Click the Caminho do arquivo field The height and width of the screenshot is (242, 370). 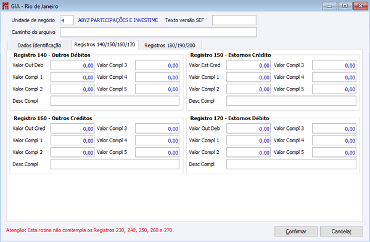pyautogui.click(x=158, y=32)
